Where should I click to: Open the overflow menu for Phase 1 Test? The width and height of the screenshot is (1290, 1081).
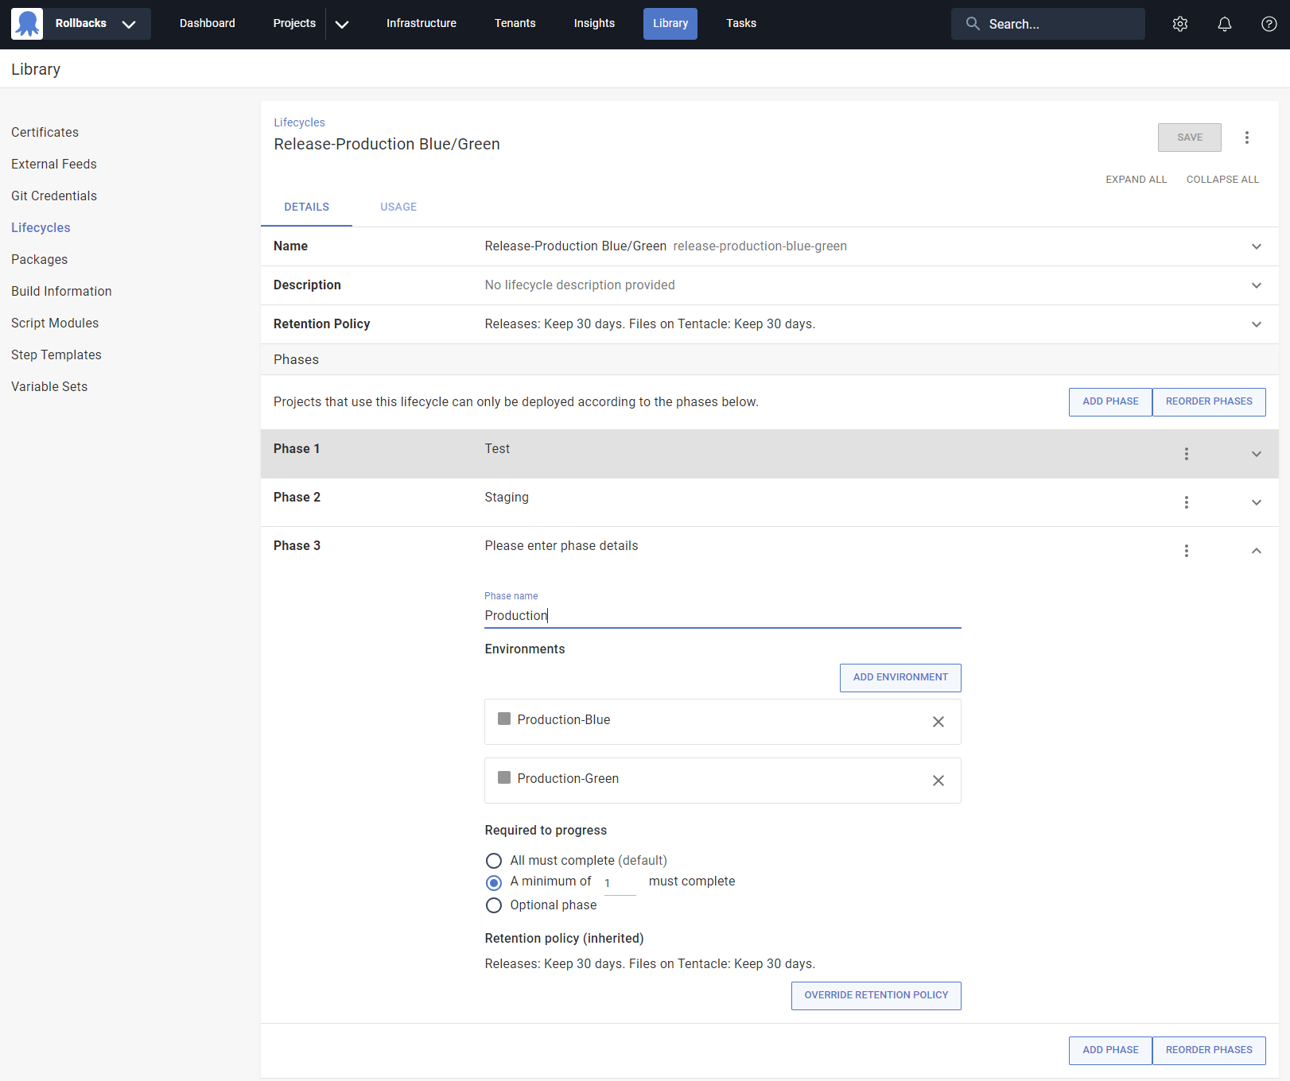tap(1186, 454)
